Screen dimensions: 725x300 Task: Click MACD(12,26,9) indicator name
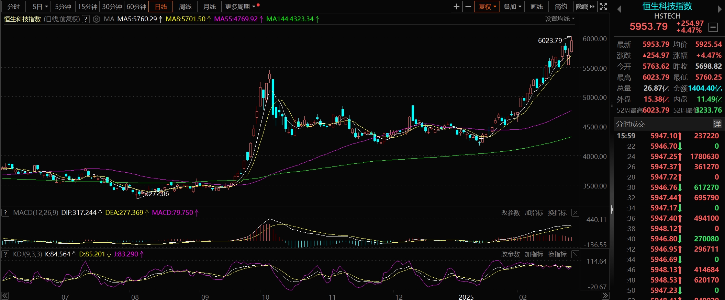[36, 213]
